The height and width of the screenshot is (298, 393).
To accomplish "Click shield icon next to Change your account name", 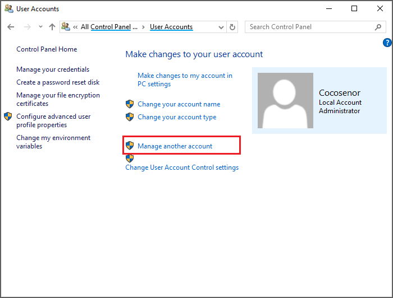I will coord(130,104).
